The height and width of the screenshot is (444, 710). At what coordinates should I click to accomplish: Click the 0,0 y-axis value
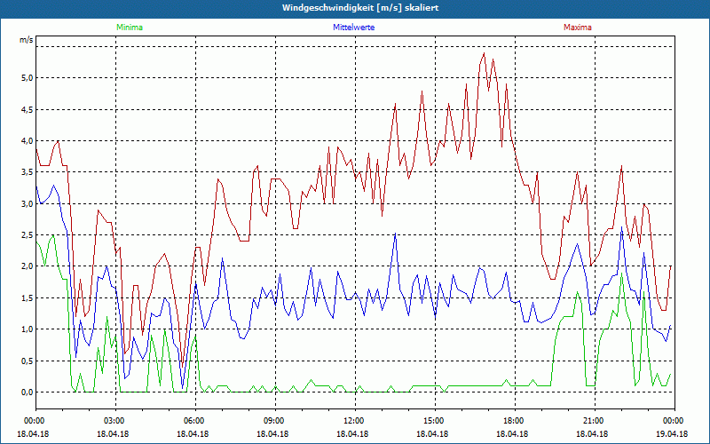(x=28, y=392)
